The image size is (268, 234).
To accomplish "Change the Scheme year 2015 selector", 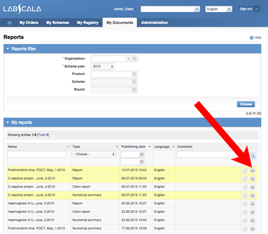I will point(103,66).
